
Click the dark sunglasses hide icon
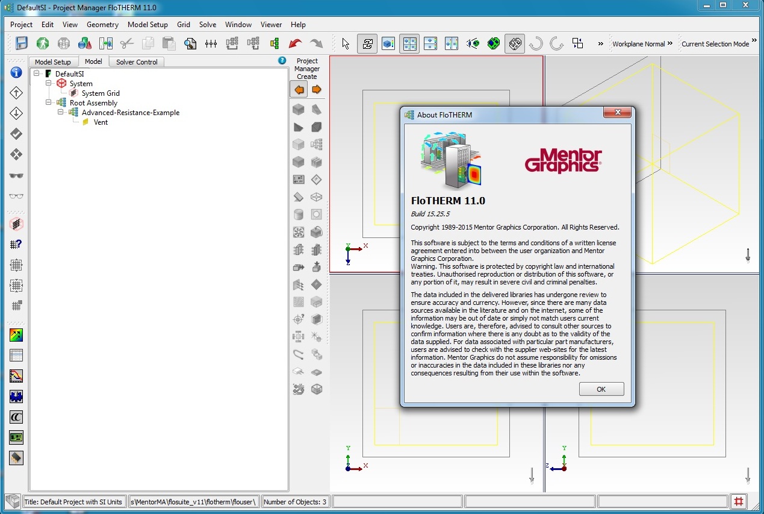(x=16, y=175)
